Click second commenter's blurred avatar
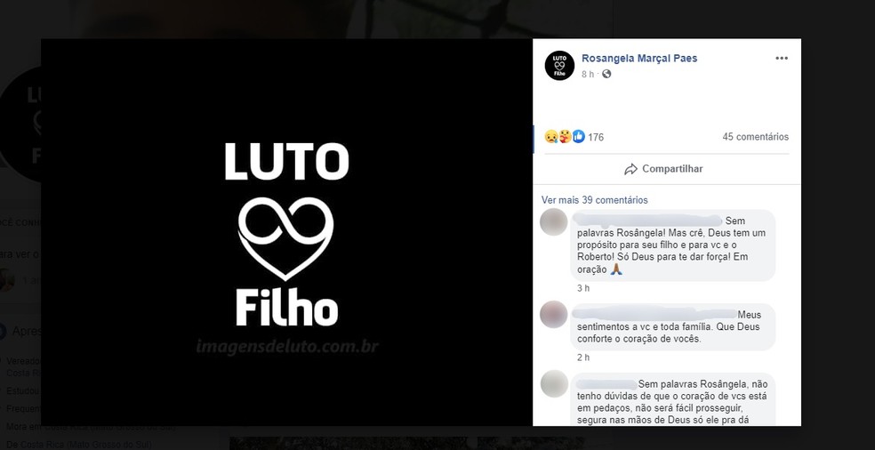Screen dimensions: 875x450 (554, 314)
